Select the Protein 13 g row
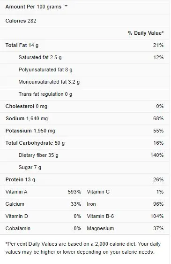 coord(84,179)
